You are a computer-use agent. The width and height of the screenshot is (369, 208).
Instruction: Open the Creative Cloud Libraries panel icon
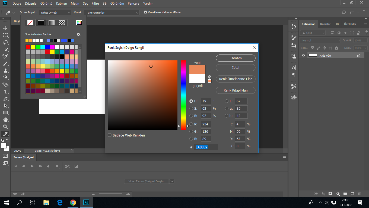(x=294, y=97)
